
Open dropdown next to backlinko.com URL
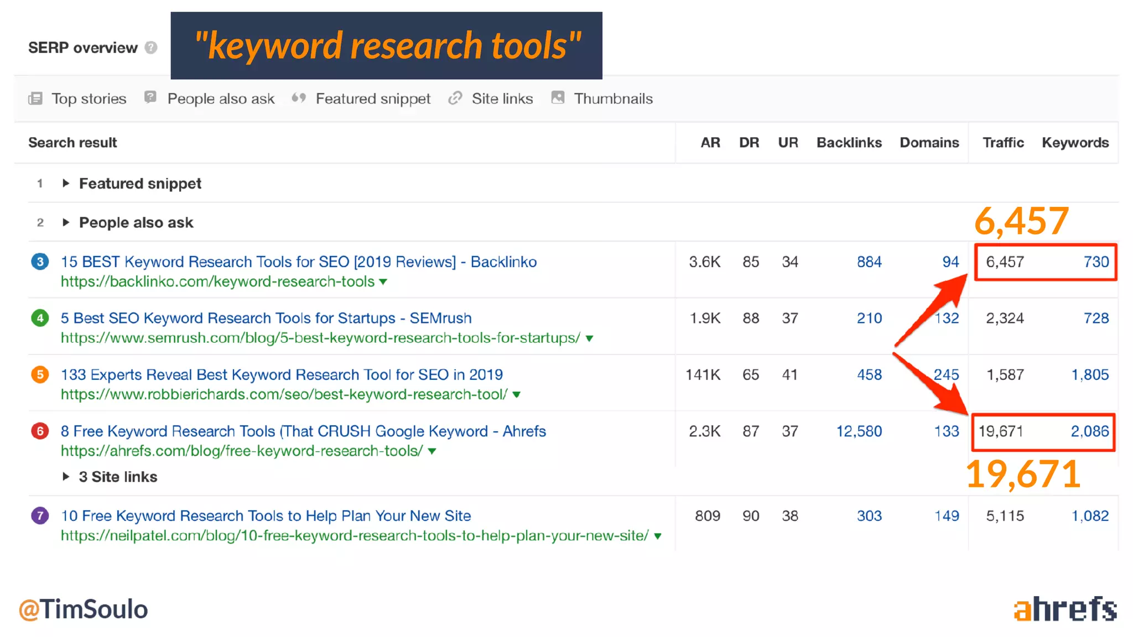click(x=383, y=282)
